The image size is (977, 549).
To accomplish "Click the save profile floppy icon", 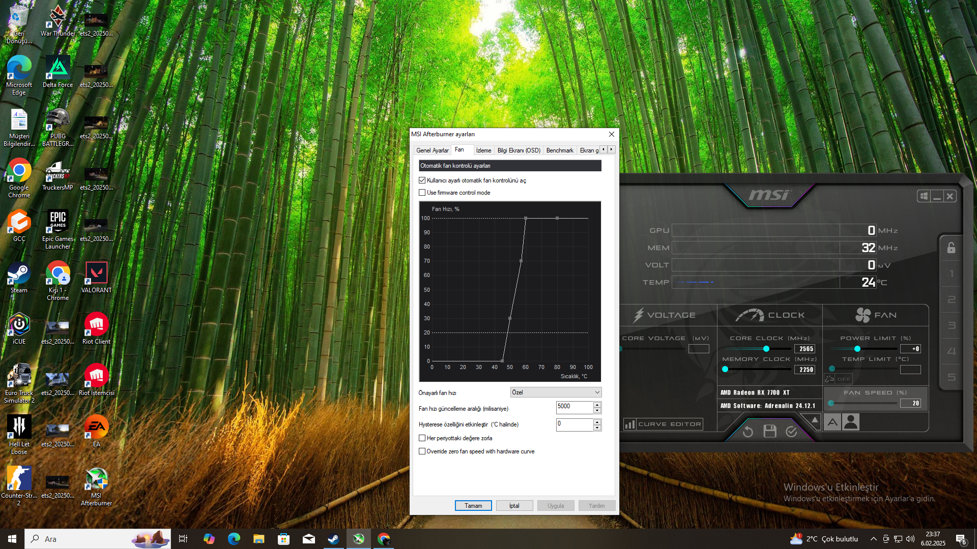I will click(x=770, y=432).
